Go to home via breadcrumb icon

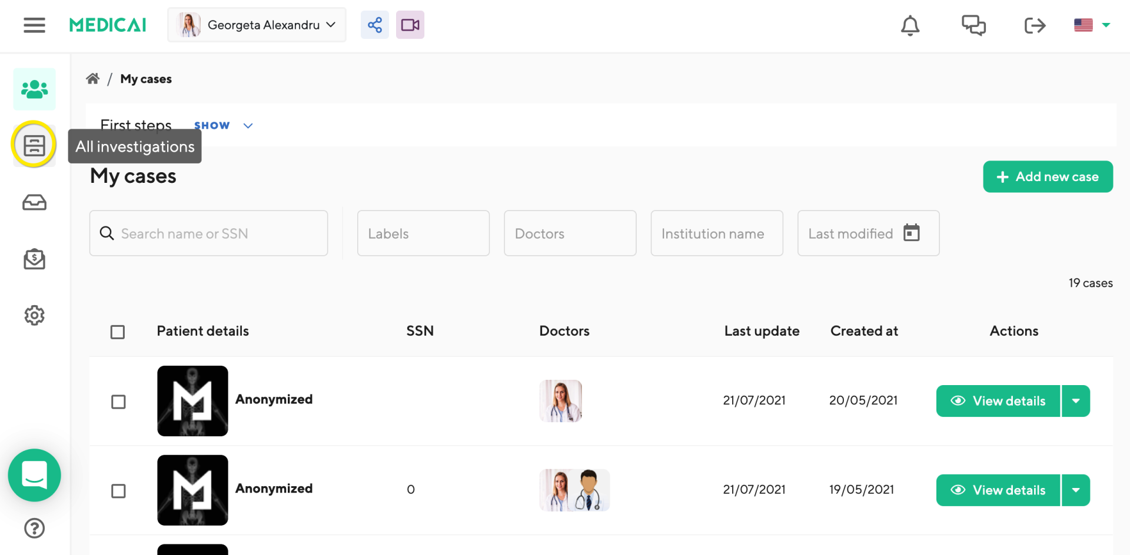(93, 79)
